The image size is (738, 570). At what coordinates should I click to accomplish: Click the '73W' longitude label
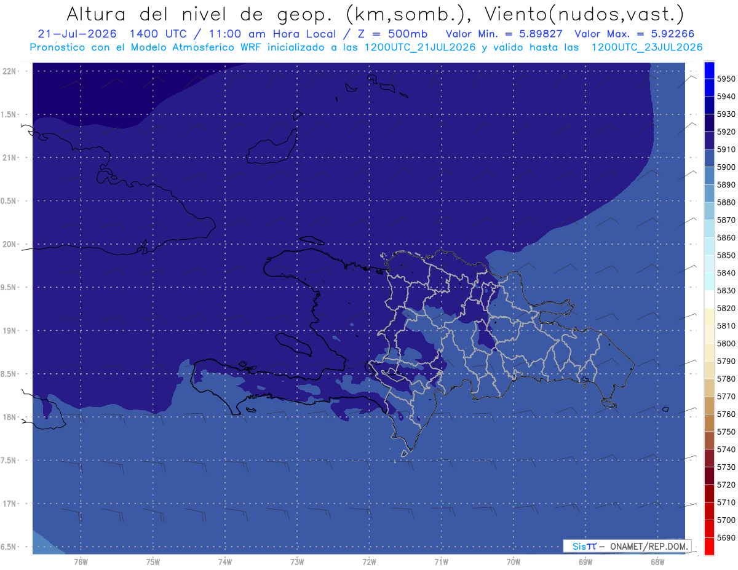297,561
